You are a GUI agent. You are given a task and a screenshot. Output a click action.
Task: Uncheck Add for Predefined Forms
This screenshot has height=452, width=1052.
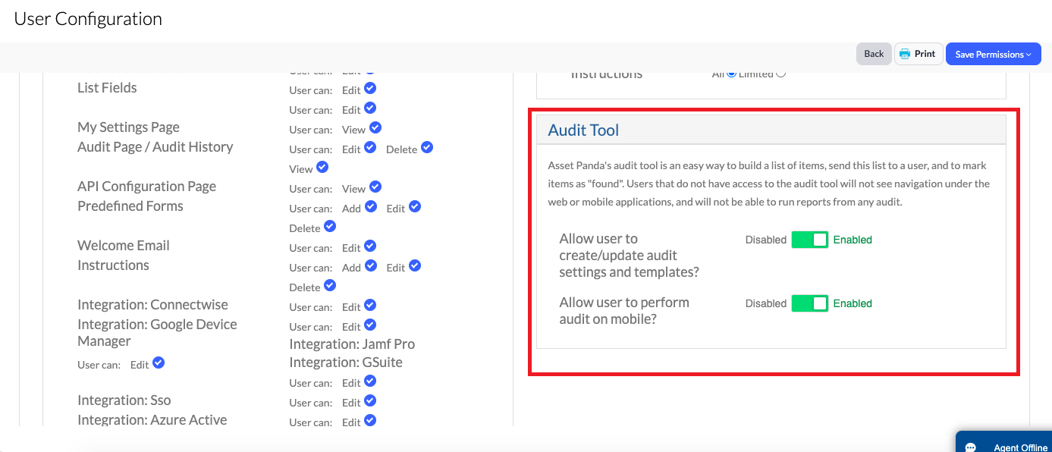[371, 207]
